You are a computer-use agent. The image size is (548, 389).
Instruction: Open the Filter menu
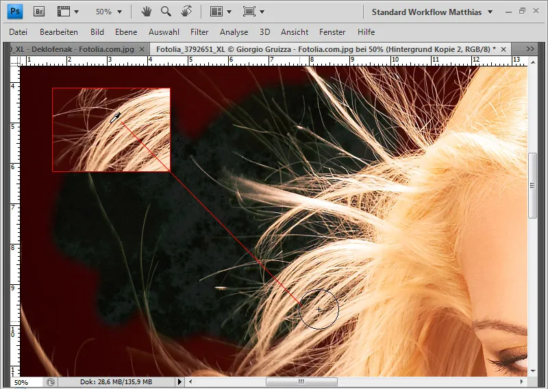pos(199,32)
